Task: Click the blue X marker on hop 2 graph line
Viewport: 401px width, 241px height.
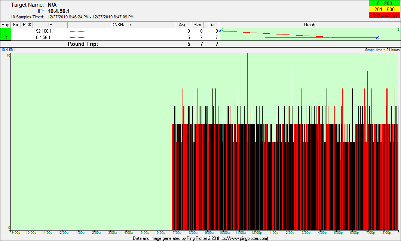Action: coord(377,37)
